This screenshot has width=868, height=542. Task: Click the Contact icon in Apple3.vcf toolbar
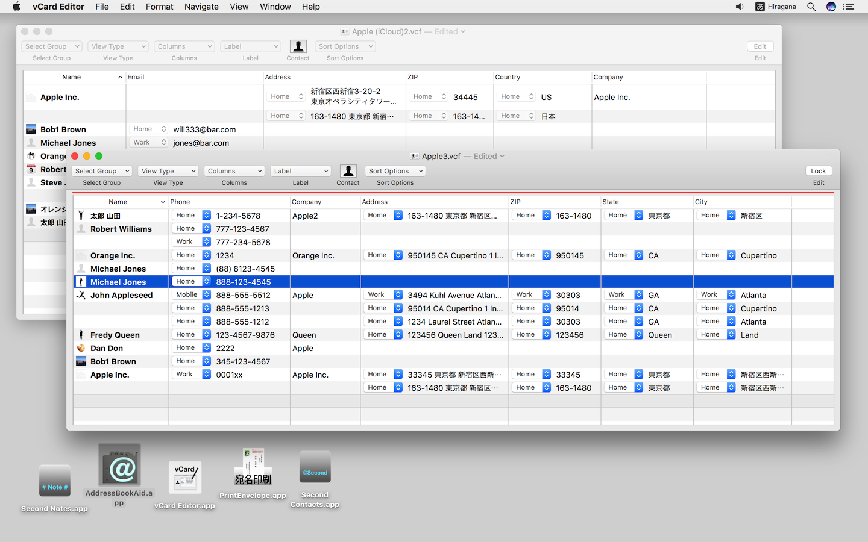click(x=348, y=171)
